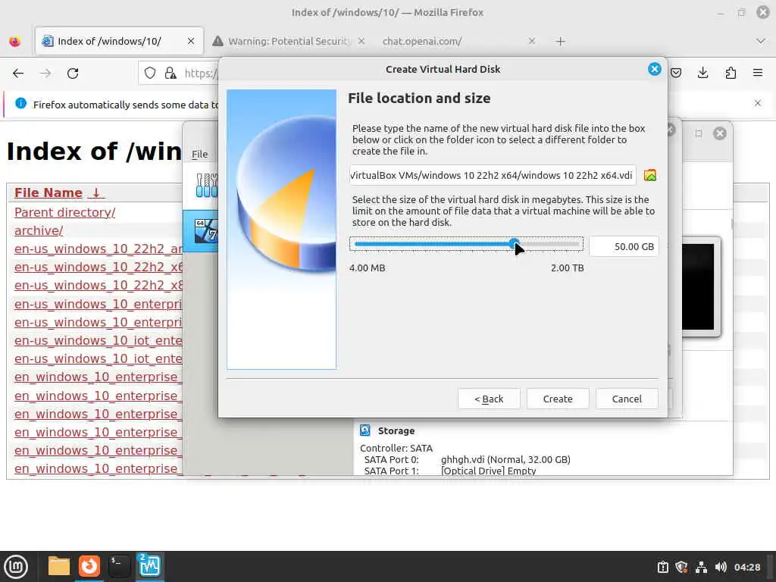Click VirtualBox Tools icon in sidebar
The height and width of the screenshot is (582, 776).
(206, 185)
